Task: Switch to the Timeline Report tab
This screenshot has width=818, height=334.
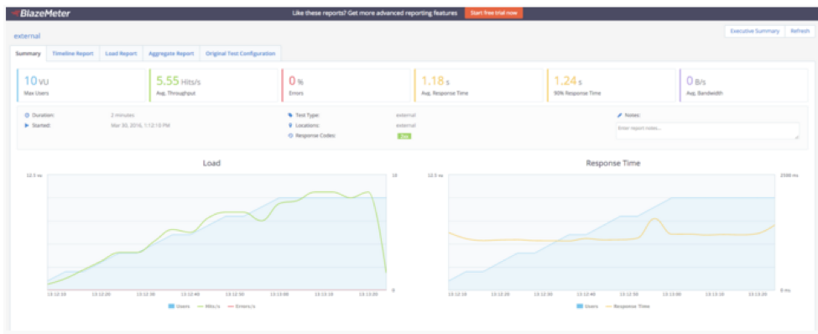Action: [x=73, y=54]
